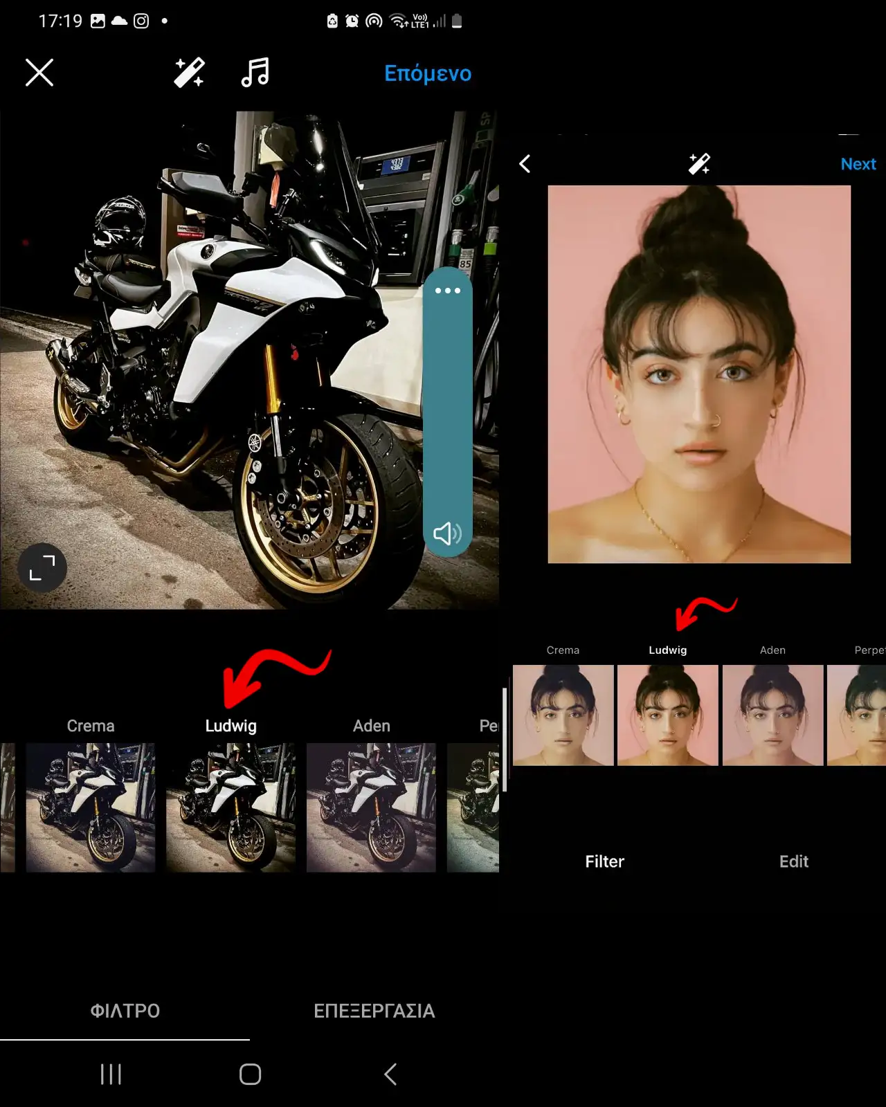Go back using the right panel chevron

tap(525, 164)
